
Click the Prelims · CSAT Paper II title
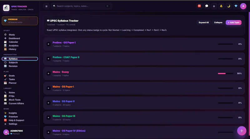click(x=66, y=57)
